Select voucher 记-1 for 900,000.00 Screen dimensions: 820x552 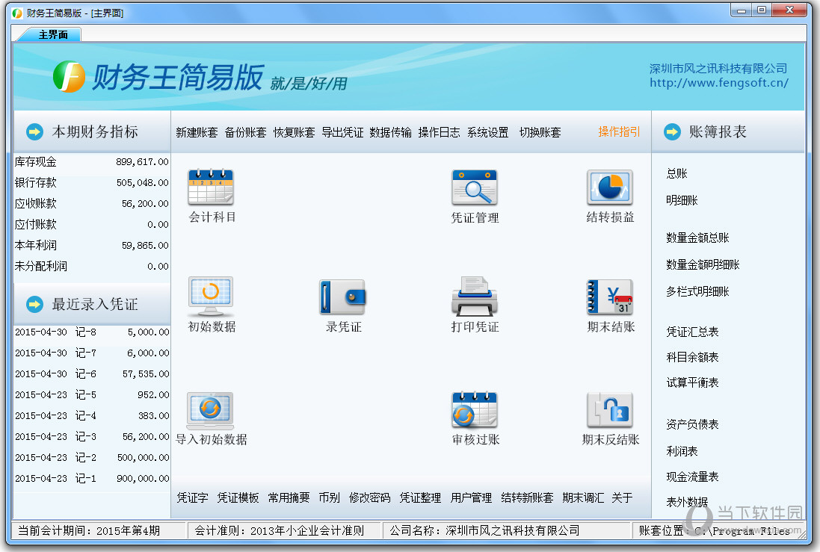click(91, 478)
